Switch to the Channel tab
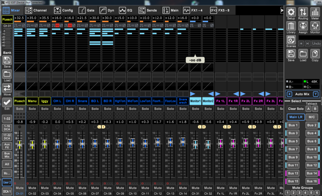This screenshot has height=196, width=322. click(36, 10)
